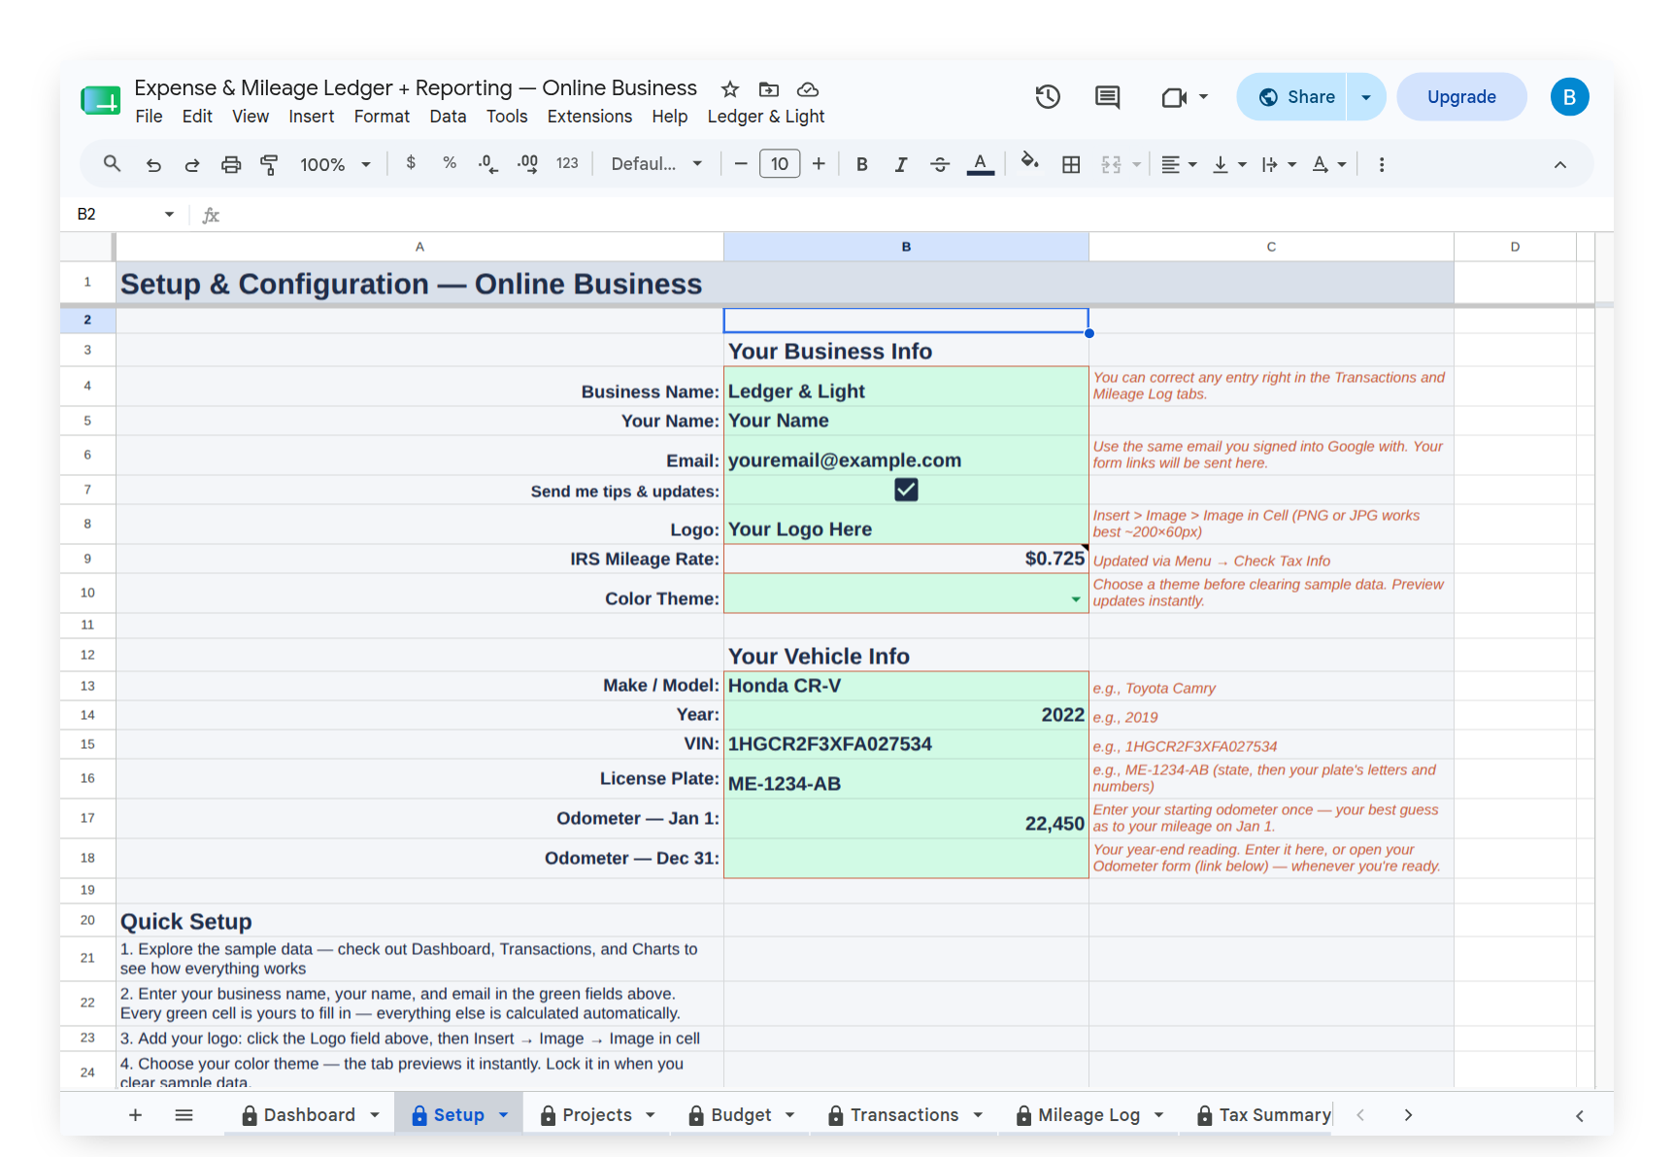
Task: Click the Share button
Action: tap(1292, 97)
